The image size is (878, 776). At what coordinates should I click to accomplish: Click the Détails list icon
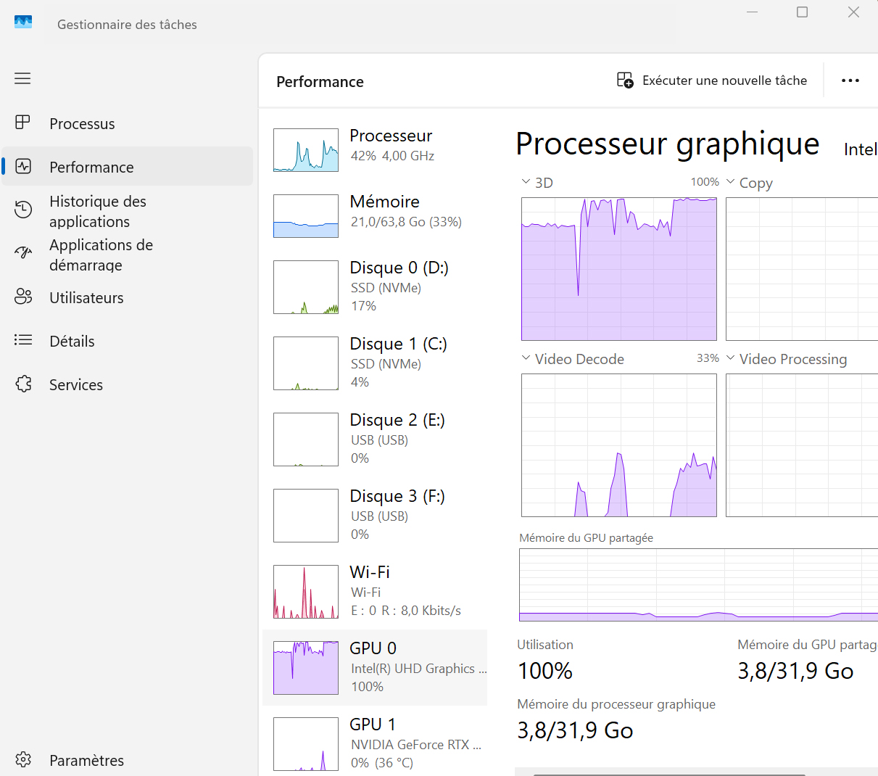23,340
